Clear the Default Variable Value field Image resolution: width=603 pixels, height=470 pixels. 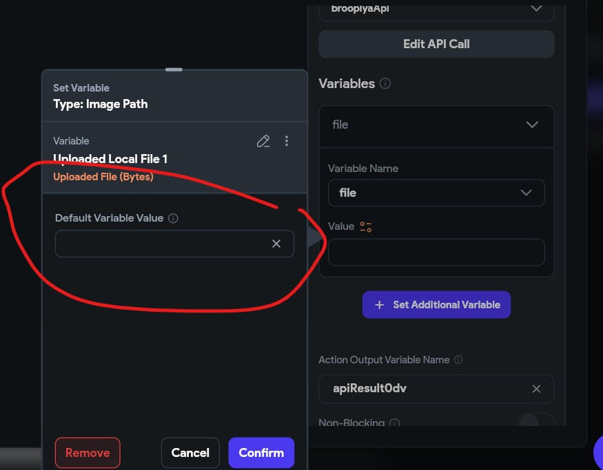[x=276, y=244]
